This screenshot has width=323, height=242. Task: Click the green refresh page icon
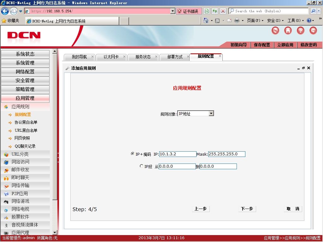point(214,11)
